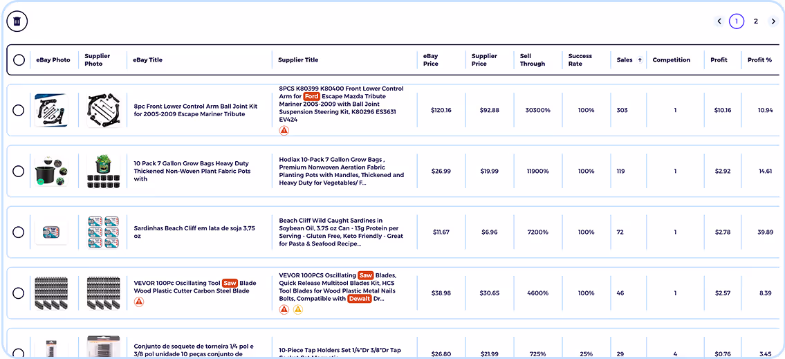Open supplier photo of VEVOR saw blades

coord(104,293)
